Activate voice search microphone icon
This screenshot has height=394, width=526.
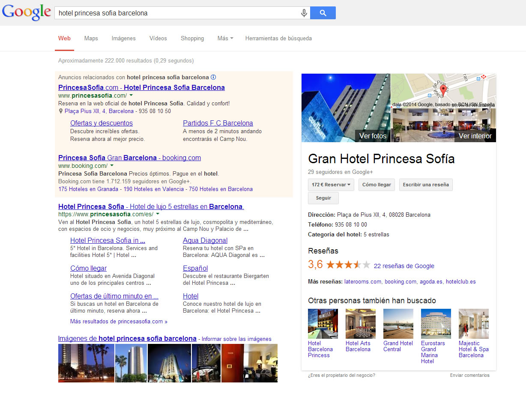304,13
